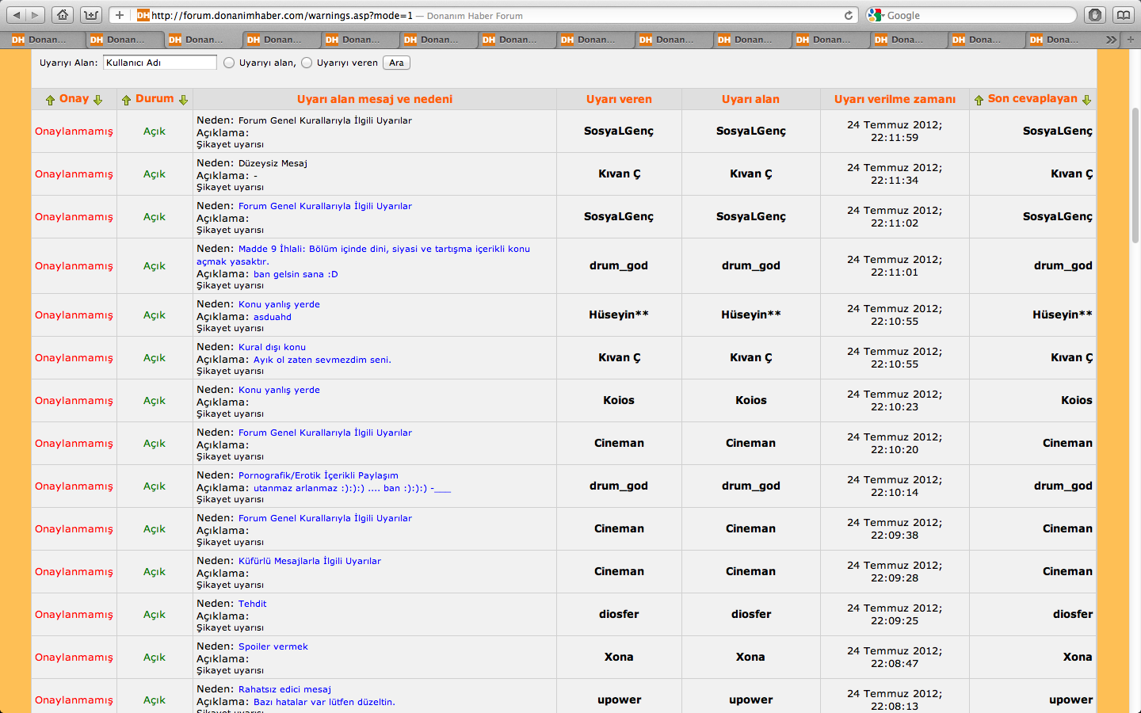Image resolution: width=1141 pixels, height=713 pixels.
Task: Open 'Pornografik/Erotik İçerikli Paylaşım' reason link
Action: 319,475
